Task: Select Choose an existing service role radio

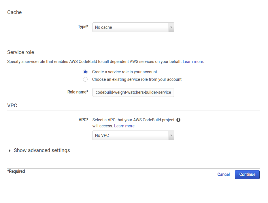Action: coord(85,79)
